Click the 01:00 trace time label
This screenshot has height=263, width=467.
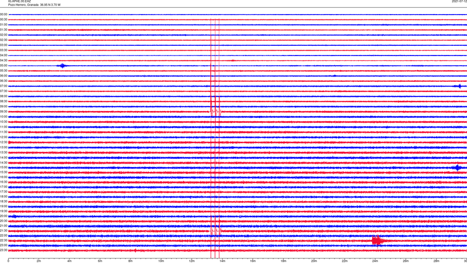(x=3, y=24)
